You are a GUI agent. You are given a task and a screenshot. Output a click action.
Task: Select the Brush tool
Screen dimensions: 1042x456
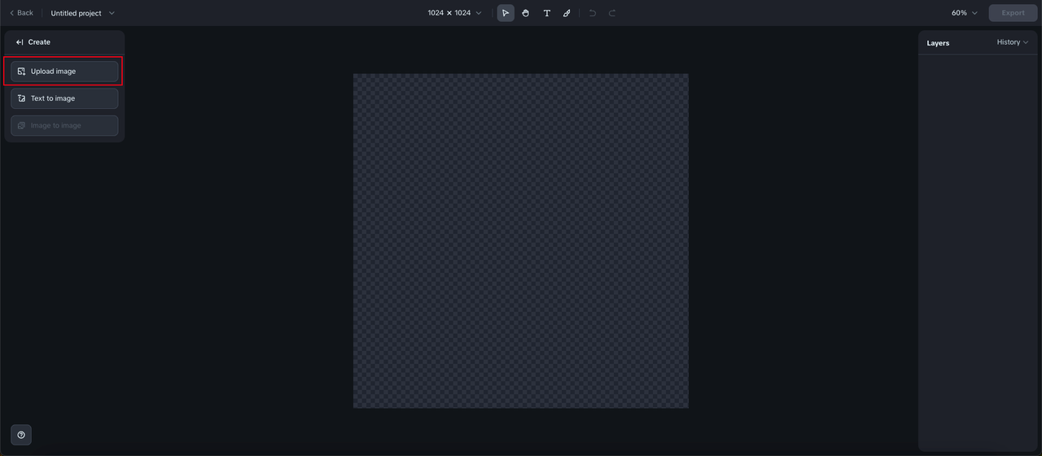click(567, 13)
